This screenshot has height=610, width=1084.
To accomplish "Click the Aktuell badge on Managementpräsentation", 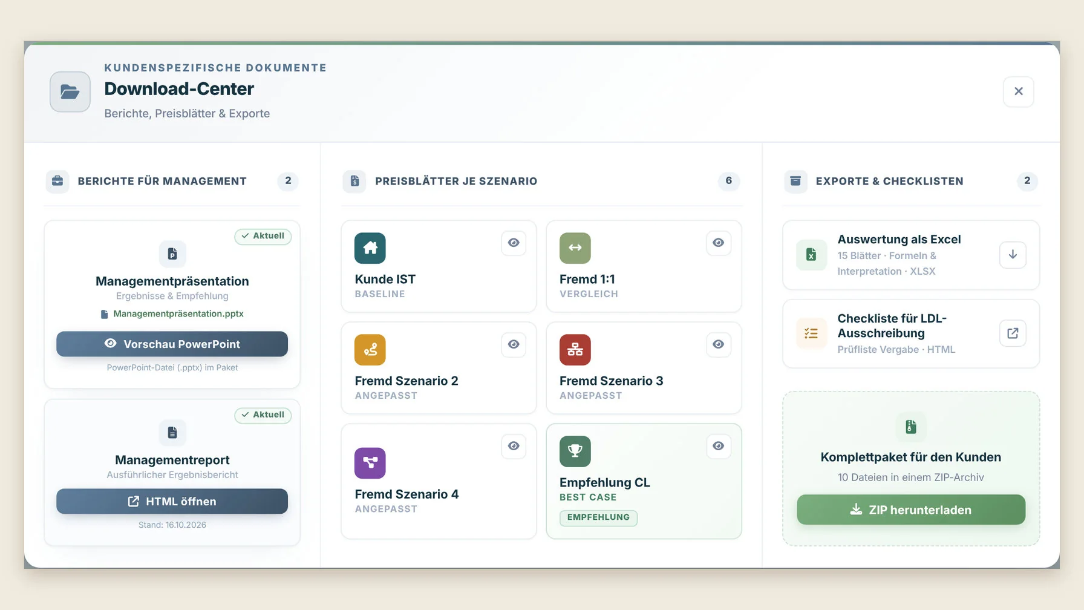I will [x=263, y=236].
